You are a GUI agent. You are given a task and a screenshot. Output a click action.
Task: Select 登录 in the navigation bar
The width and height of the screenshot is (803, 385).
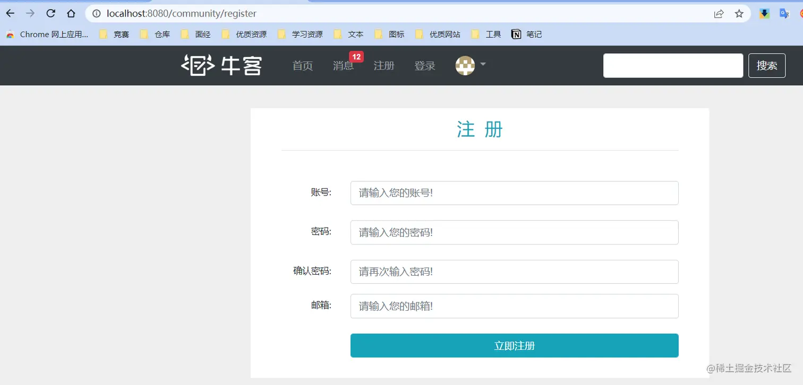pos(425,66)
